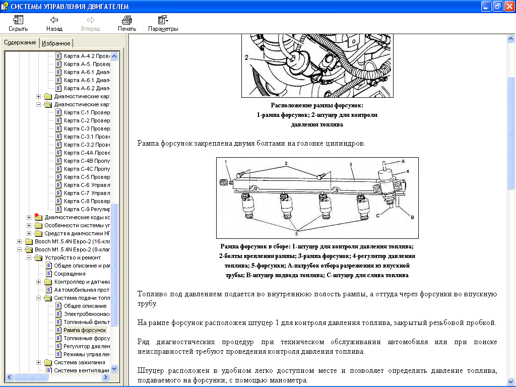
Task: Open Система вентиляции topic
Action: (x=82, y=370)
